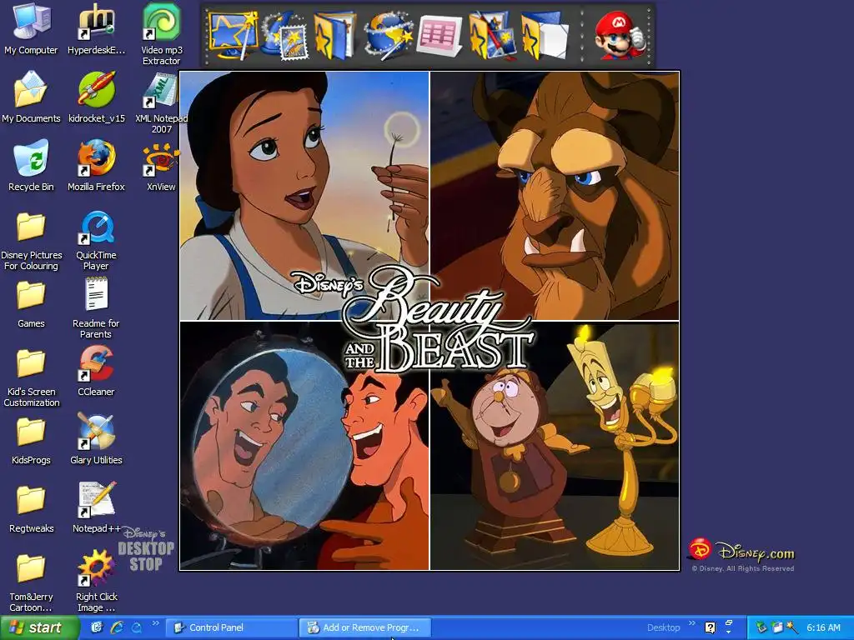Click the star folder with book dock icon
Viewport: 854px width, 640px height.
click(x=335, y=36)
